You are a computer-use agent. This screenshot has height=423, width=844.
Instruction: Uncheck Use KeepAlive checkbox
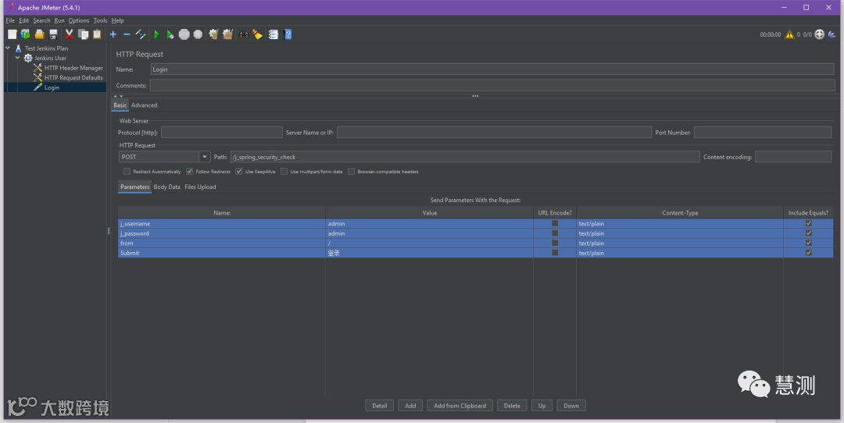tap(239, 172)
